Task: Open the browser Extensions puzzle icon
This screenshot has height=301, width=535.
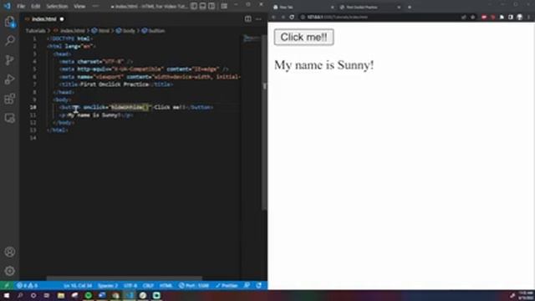Action: [502, 17]
